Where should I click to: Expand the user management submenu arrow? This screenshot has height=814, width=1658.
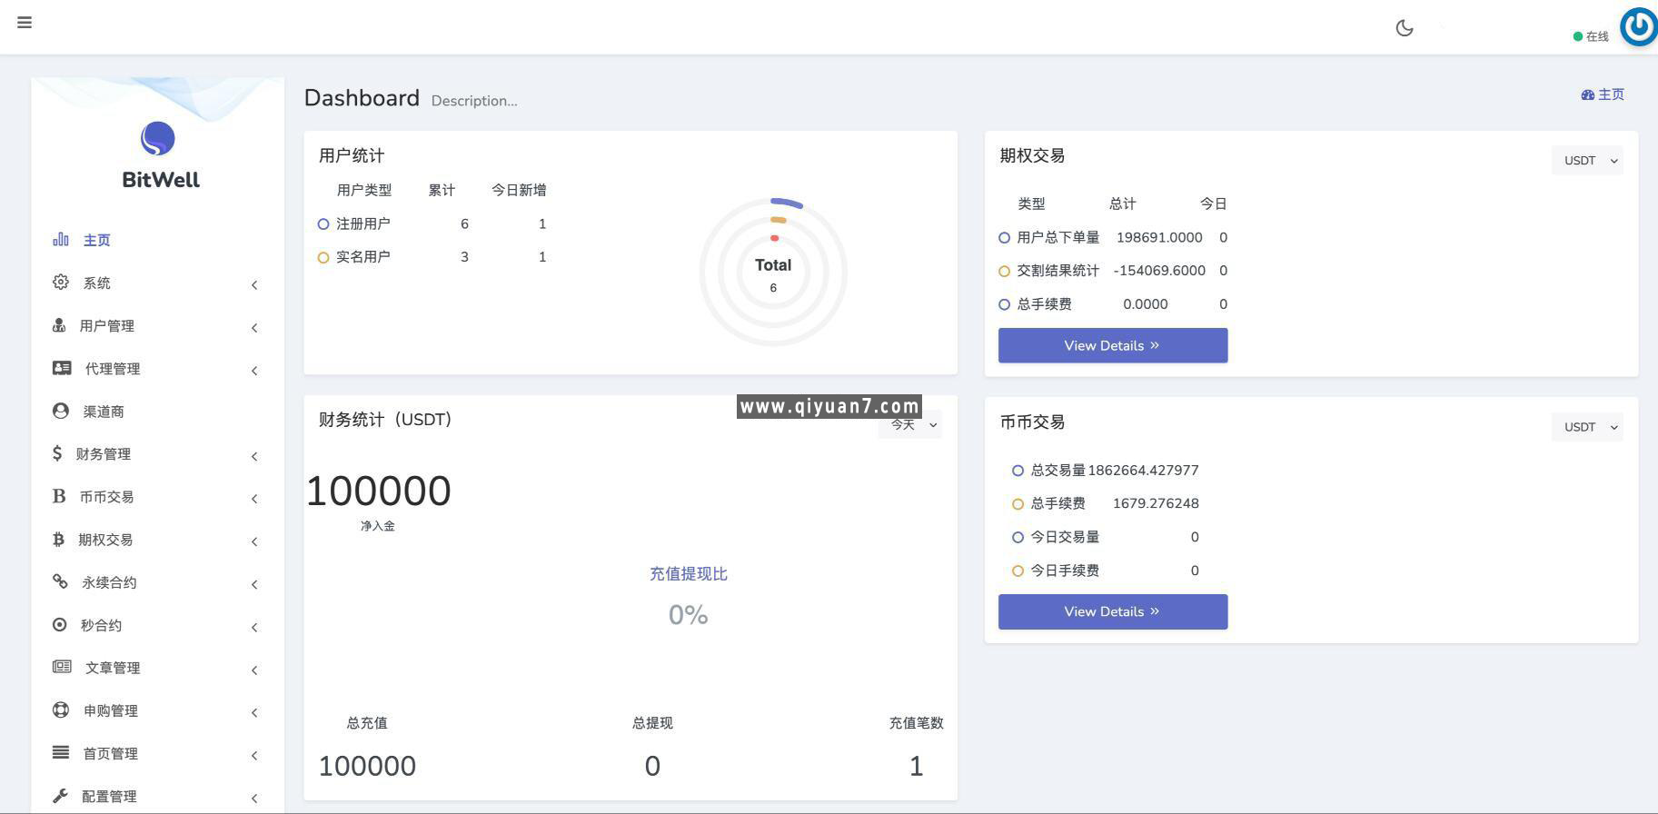(254, 328)
